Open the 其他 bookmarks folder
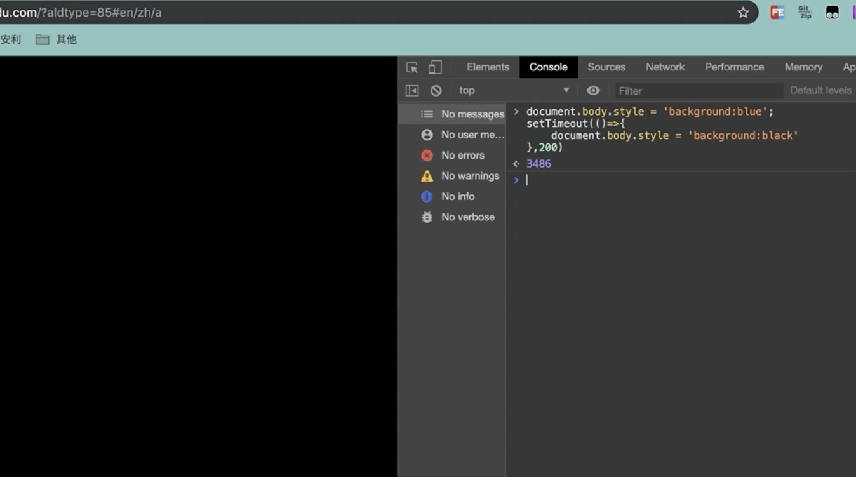 coord(56,39)
